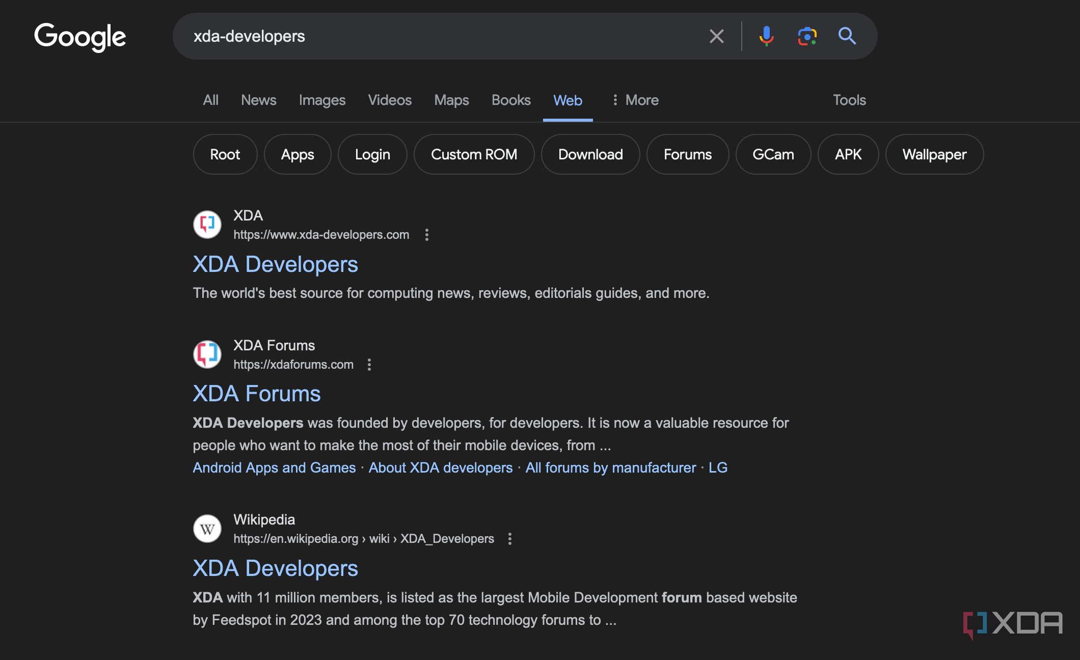The image size is (1080, 660).
Task: Click the Google logo
Action: [80, 36]
